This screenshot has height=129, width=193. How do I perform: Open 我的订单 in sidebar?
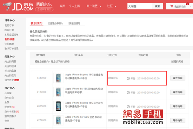pos(9,25)
